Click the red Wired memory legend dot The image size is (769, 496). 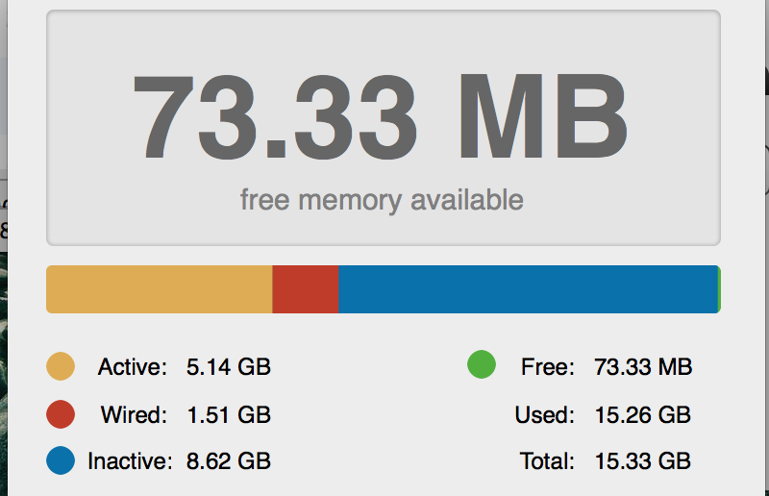[61, 414]
